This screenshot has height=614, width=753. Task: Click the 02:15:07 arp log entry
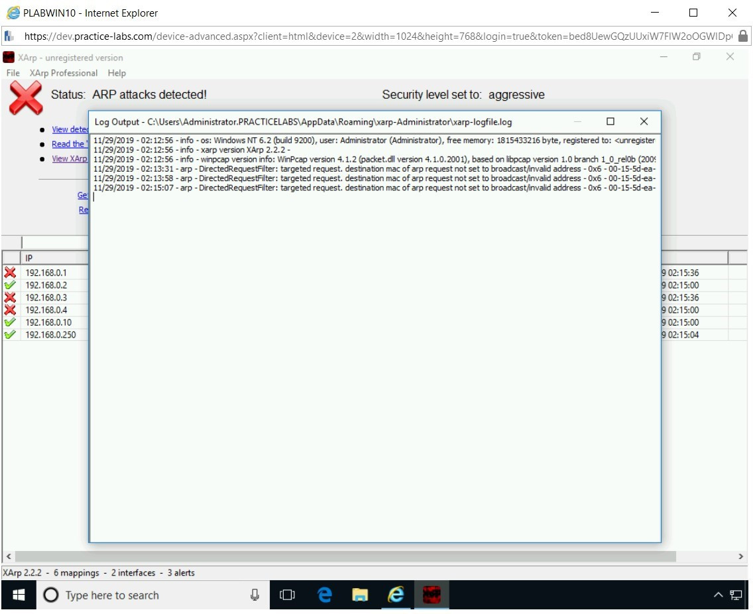[375, 188]
